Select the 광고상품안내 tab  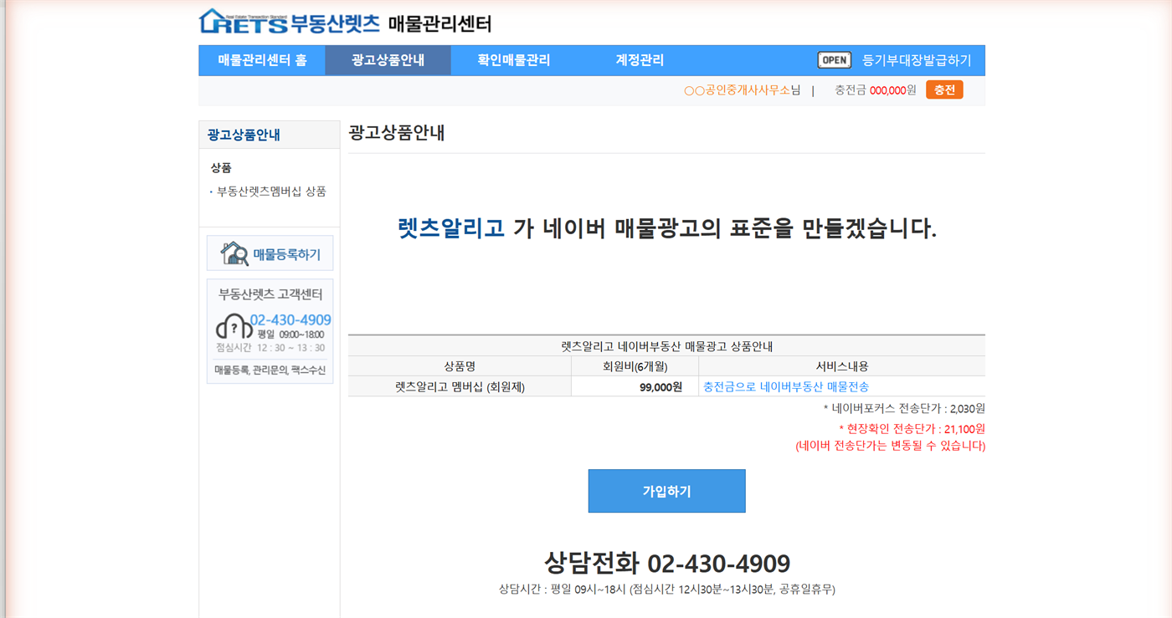pyautogui.click(x=388, y=60)
